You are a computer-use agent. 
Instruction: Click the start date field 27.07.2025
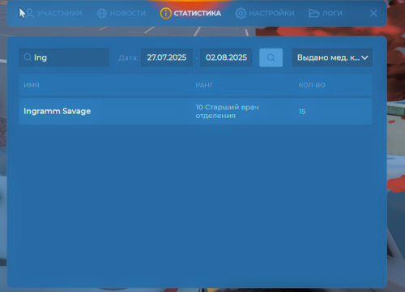point(167,57)
